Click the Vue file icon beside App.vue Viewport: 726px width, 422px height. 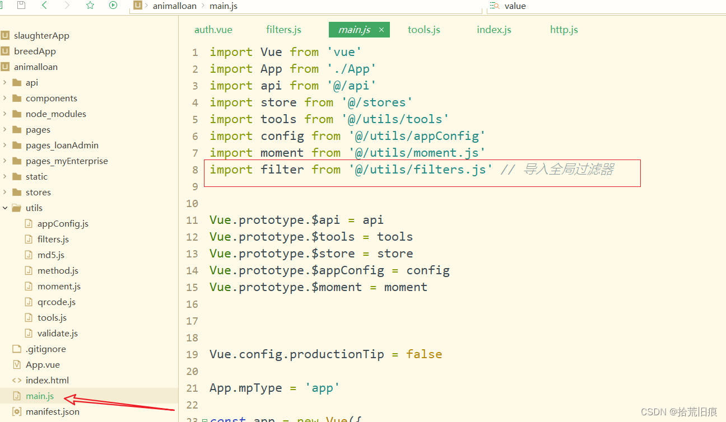pyautogui.click(x=17, y=364)
